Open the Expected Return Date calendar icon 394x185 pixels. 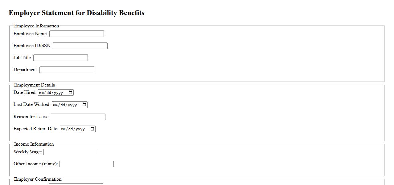tap(92, 129)
